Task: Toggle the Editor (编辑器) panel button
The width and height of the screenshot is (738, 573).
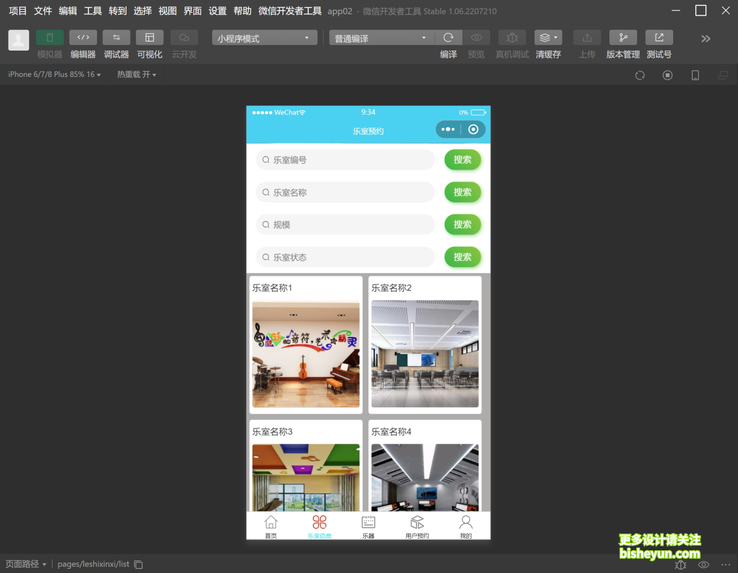Action: [83, 37]
